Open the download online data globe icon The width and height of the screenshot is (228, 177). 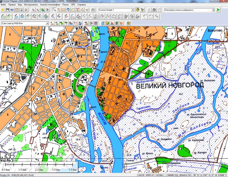[x=12, y=10]
